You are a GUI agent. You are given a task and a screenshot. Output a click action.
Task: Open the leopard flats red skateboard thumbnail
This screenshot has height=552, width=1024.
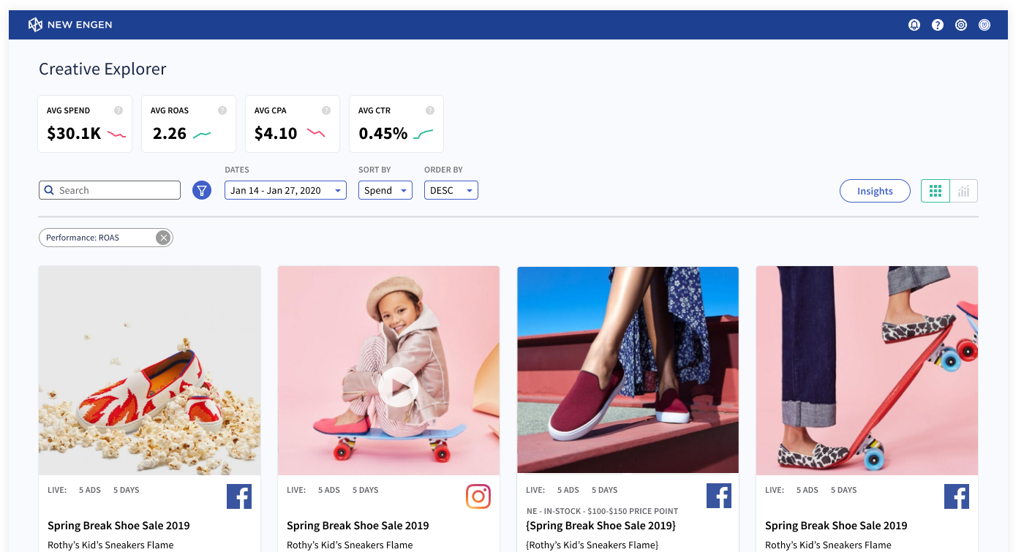click(867, 370)
